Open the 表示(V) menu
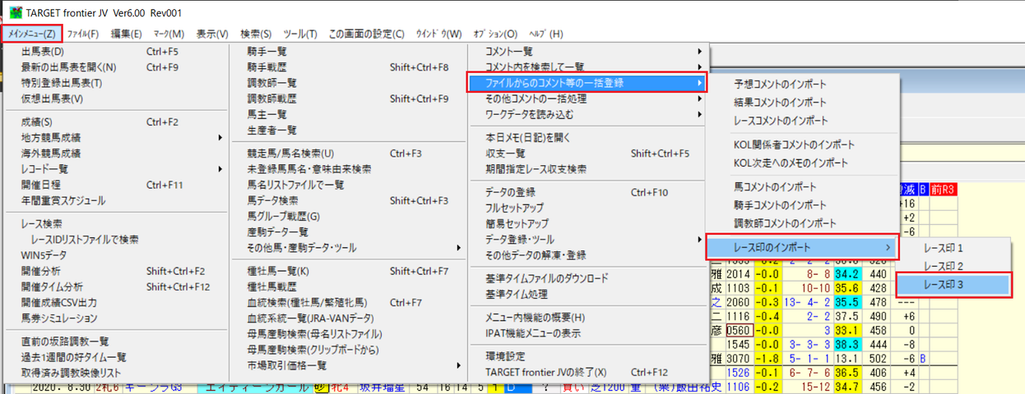This screenshot has height=394, width=1025. pos(212,34)
